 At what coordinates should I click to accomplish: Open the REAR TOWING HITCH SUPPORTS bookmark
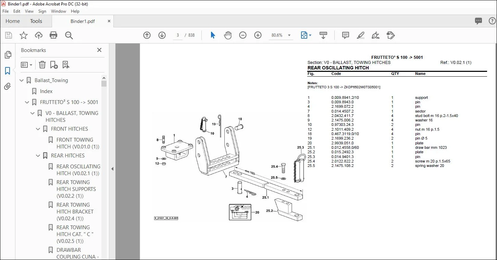click(x=76, y=189)
